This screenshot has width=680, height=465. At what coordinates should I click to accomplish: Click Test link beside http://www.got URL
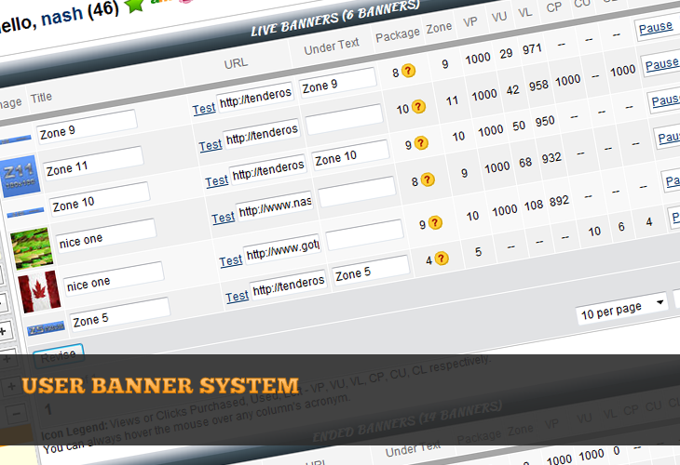pyautogui.click(x=231, y=260)
